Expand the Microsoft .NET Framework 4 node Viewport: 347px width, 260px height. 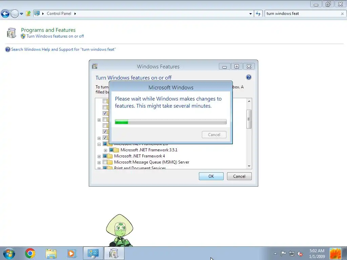(x=99, y=156)
